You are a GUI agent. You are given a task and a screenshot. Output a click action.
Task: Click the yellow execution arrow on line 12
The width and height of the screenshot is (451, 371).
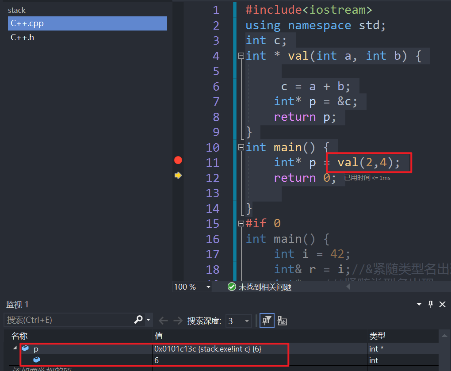(x=178, y=176)
